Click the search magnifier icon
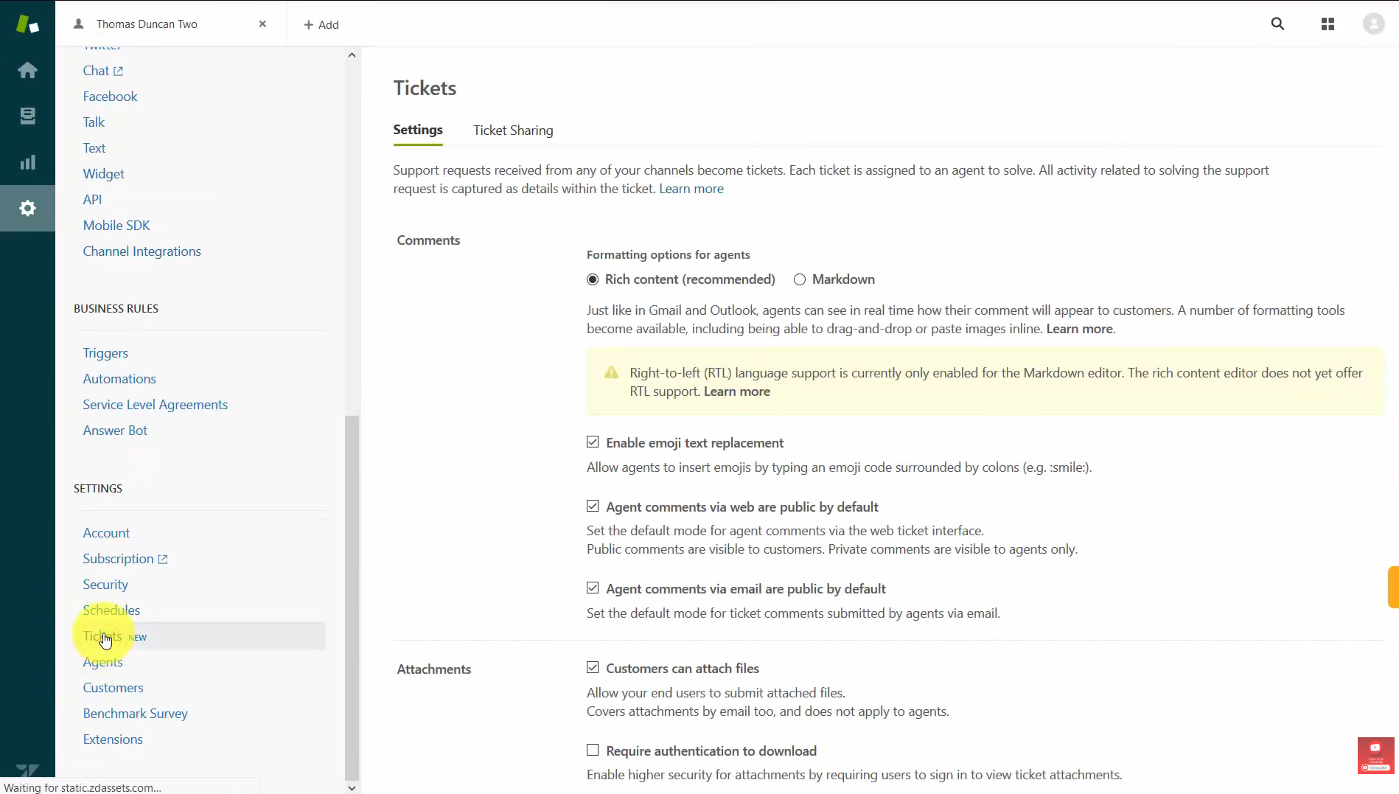The width and height of the screenshot is (1399, 794). pos(1277,24)
